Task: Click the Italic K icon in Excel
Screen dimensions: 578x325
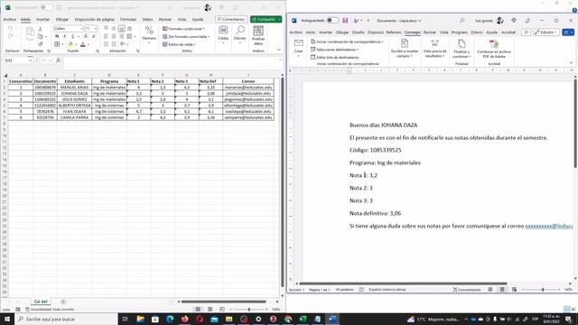Action: [x=65, y=36]
